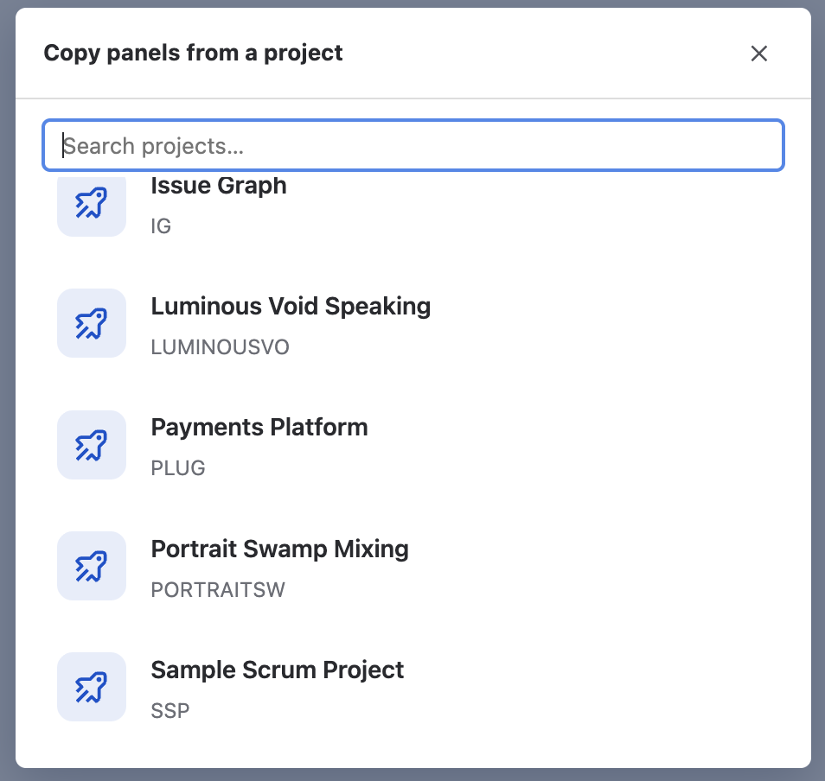Select the Issue Graph project name

pyautogui.click(x=219, y=186)
